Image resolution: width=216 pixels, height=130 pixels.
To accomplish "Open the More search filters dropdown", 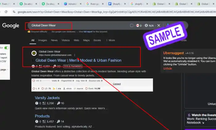I will (110, 40).
